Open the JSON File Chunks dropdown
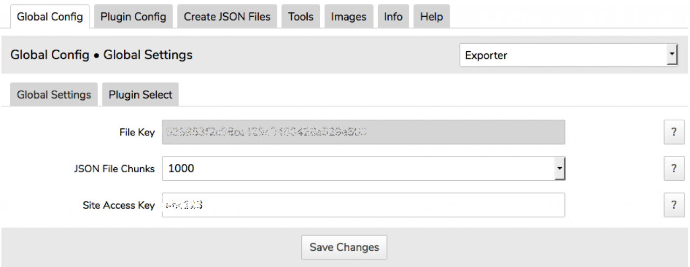Image resolution: width=690 pixels, height=267 pixels. pyautogui.click(x=363, y=169)
